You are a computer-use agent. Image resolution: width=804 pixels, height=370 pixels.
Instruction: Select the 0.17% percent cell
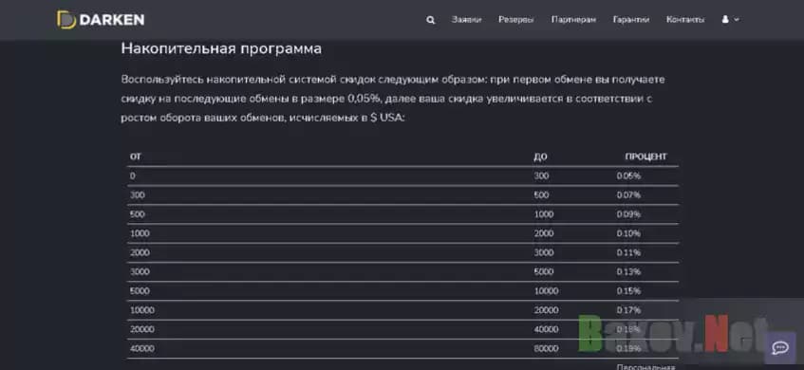(628, 310)
